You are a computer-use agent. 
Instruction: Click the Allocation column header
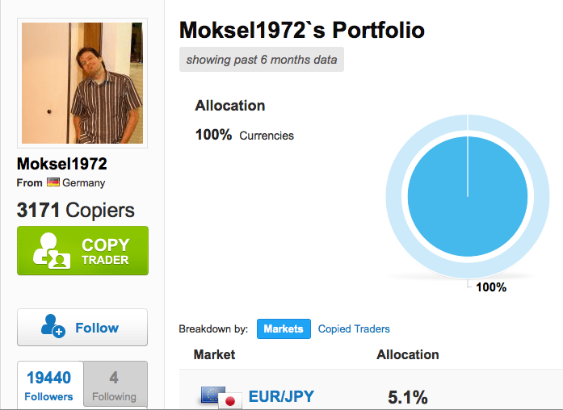click(408, 354)
